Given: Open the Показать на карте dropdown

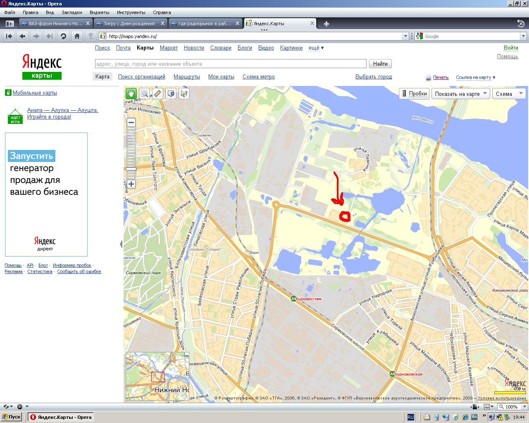Looking at the screenshot, I should pos(460,94).
